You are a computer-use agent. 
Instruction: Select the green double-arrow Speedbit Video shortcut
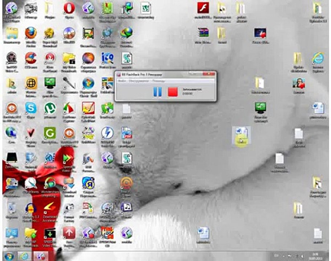point(69,158)
